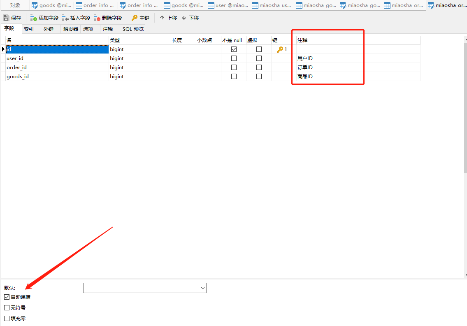The image size is (467, 326).
Task: Switch to the 触发器 tab
Action: [x=71, y=29]
